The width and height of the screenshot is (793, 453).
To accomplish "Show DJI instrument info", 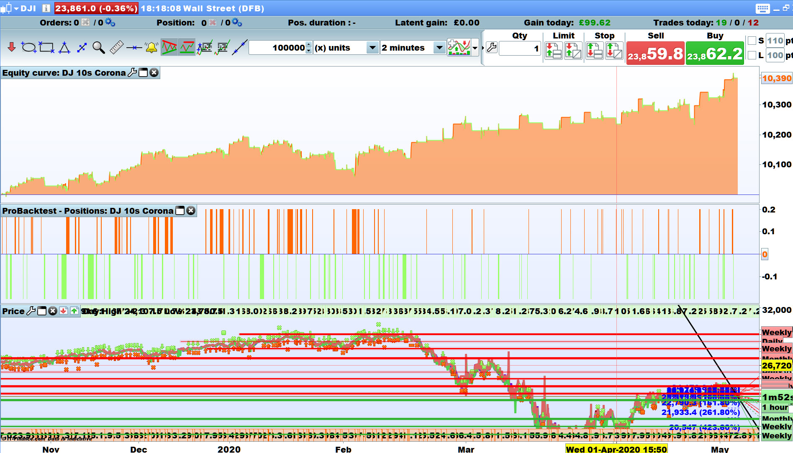I will [x=46, y=8].
